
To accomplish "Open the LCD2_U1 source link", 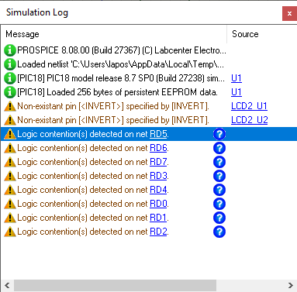I will (x=249, y=106).
